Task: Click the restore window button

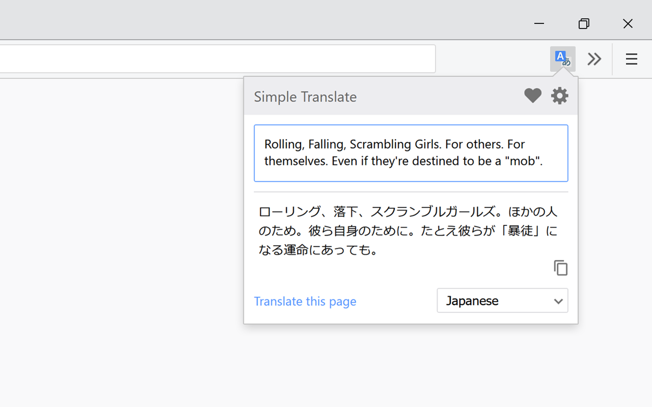Action: tap(584, 23)
